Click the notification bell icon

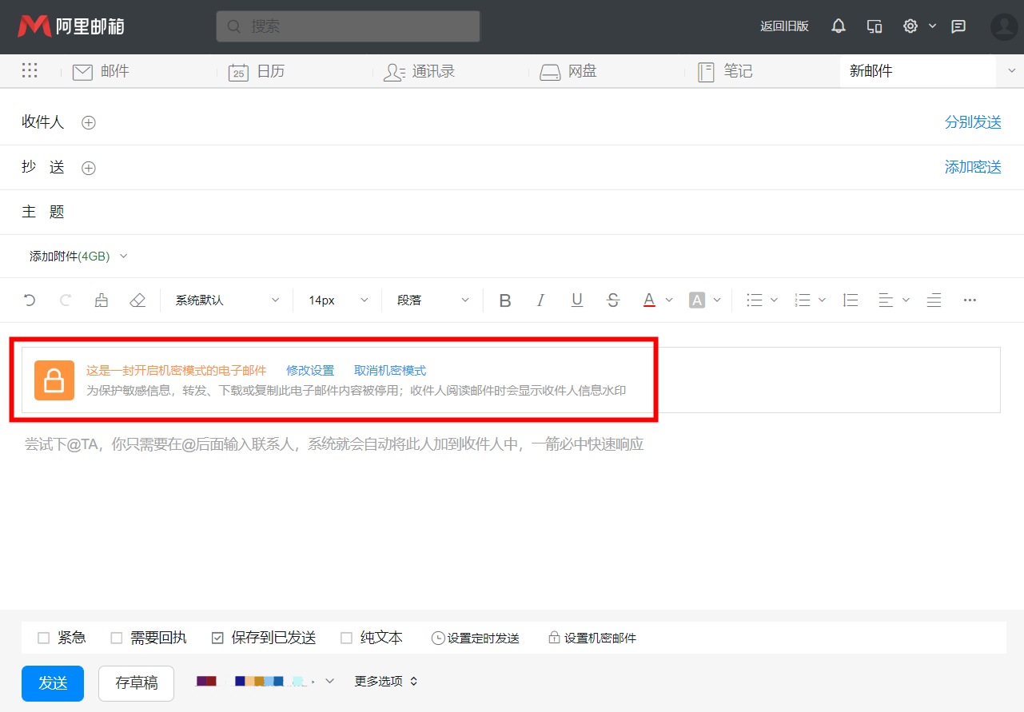[x=839, y=26]
